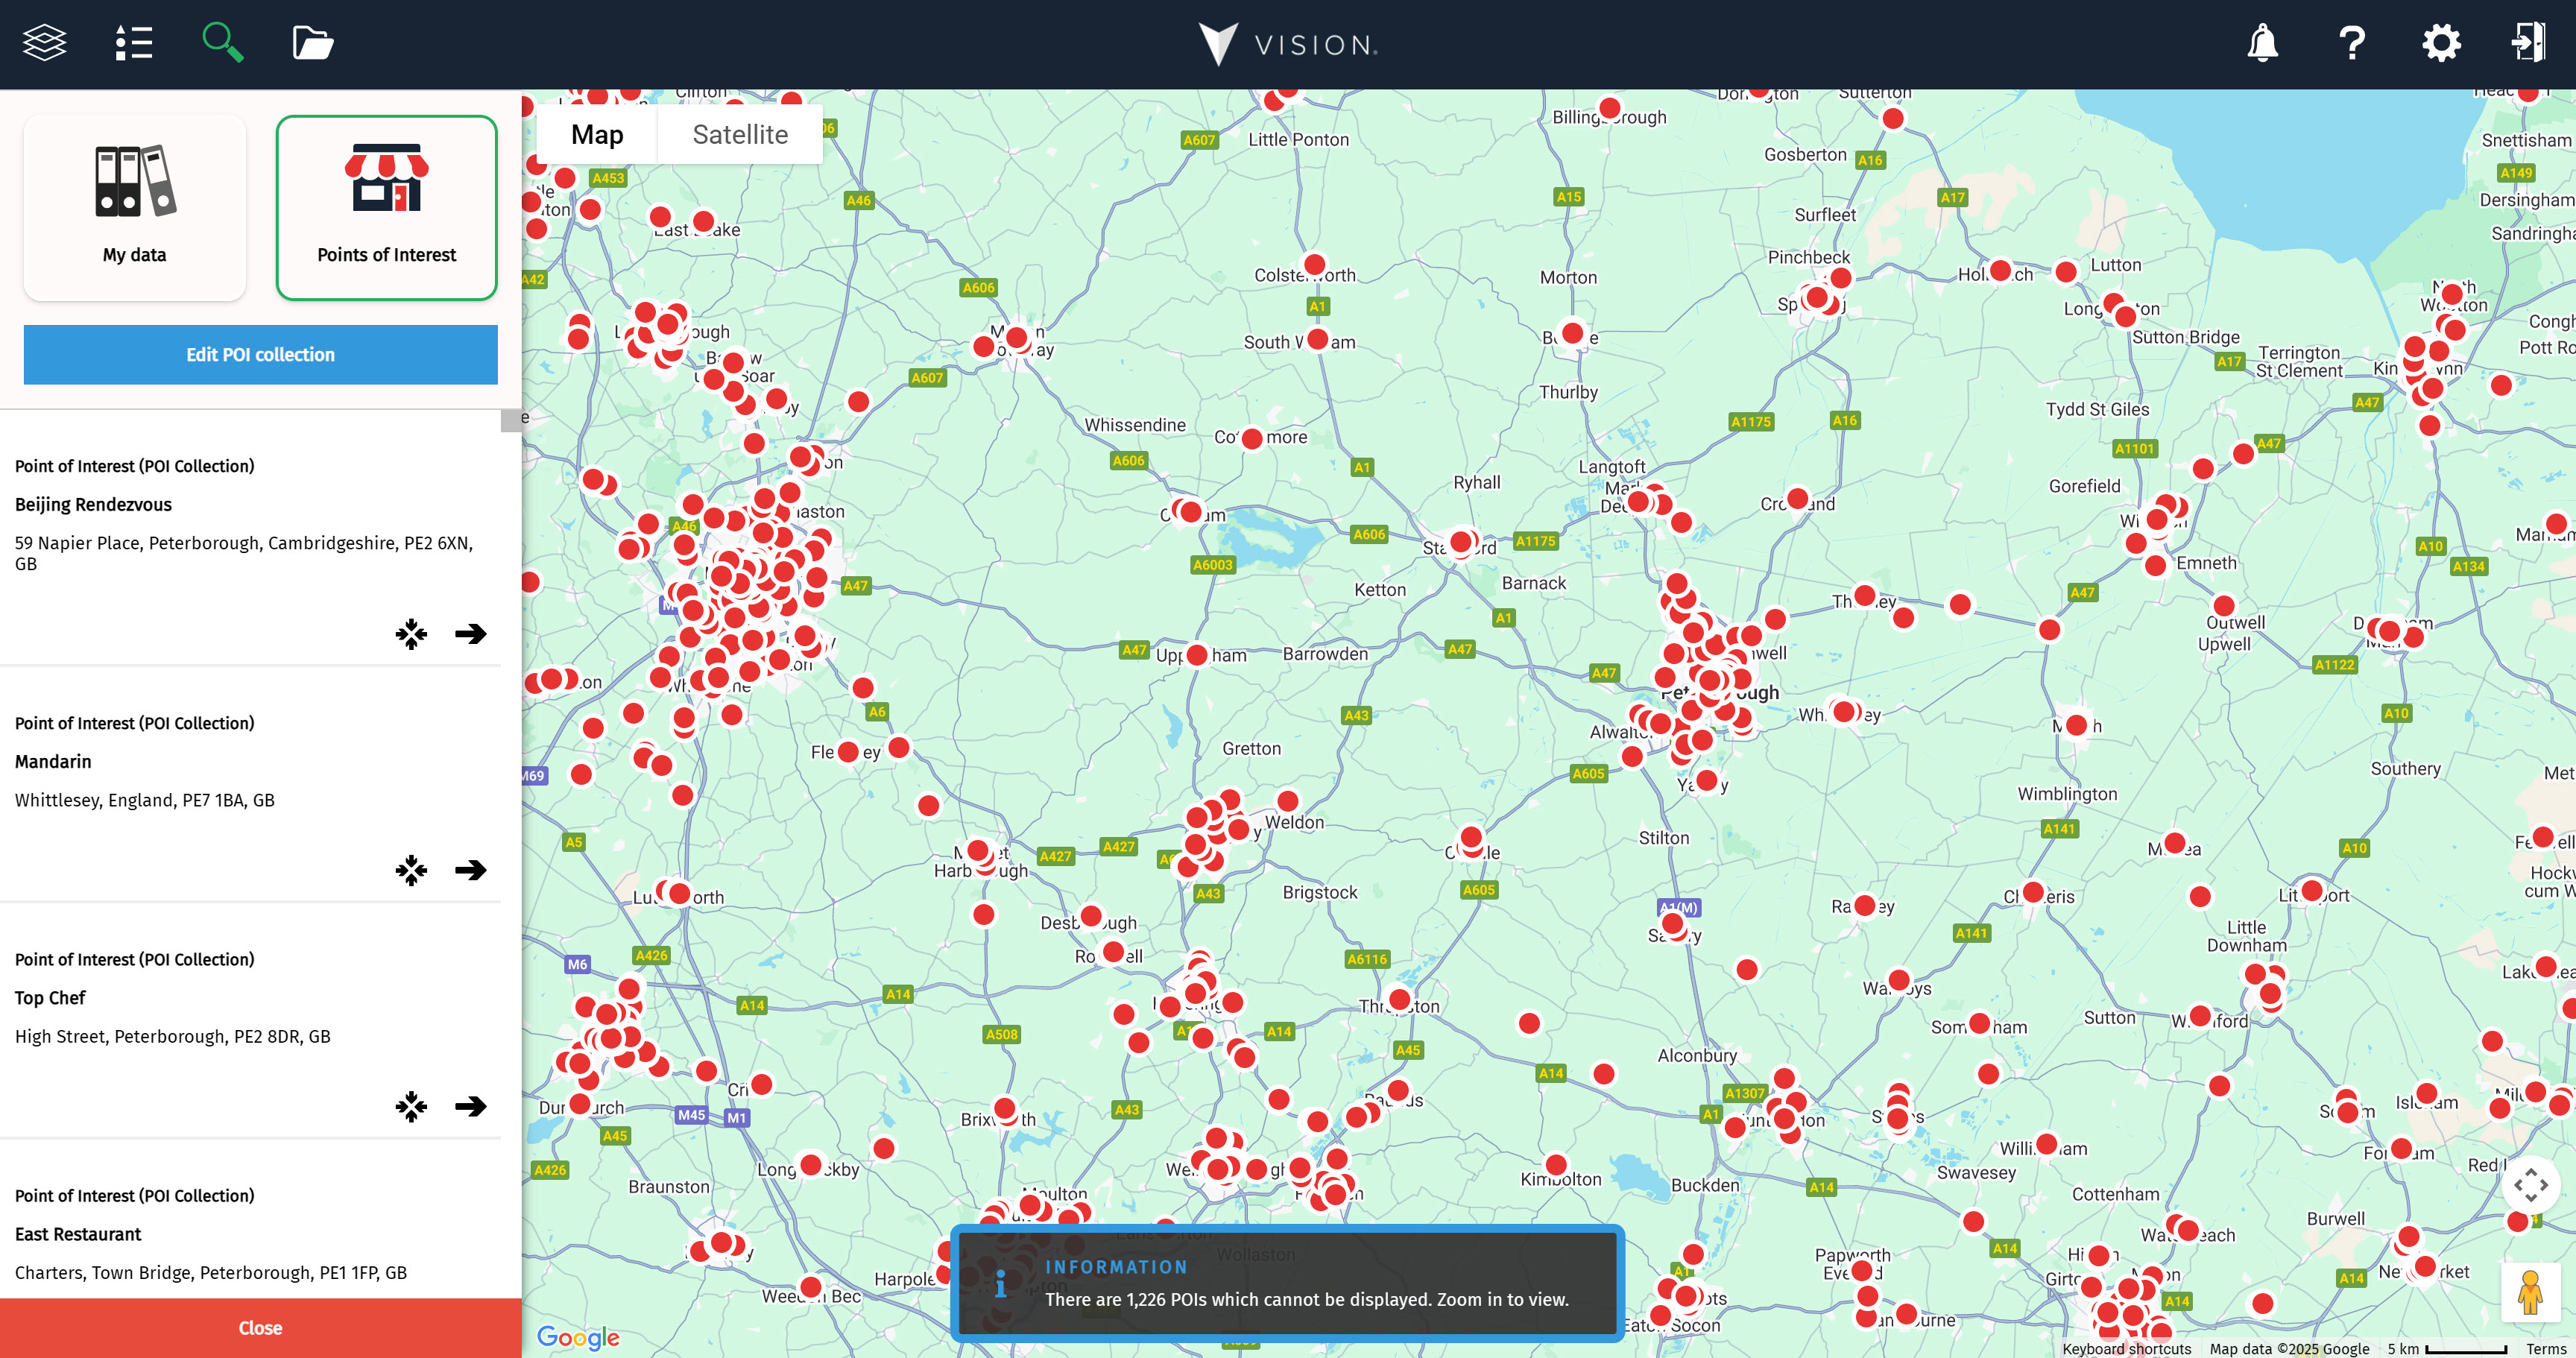2576x1358 pixels.
Task: Open settings gear icon
Action: click(2441, 43)
